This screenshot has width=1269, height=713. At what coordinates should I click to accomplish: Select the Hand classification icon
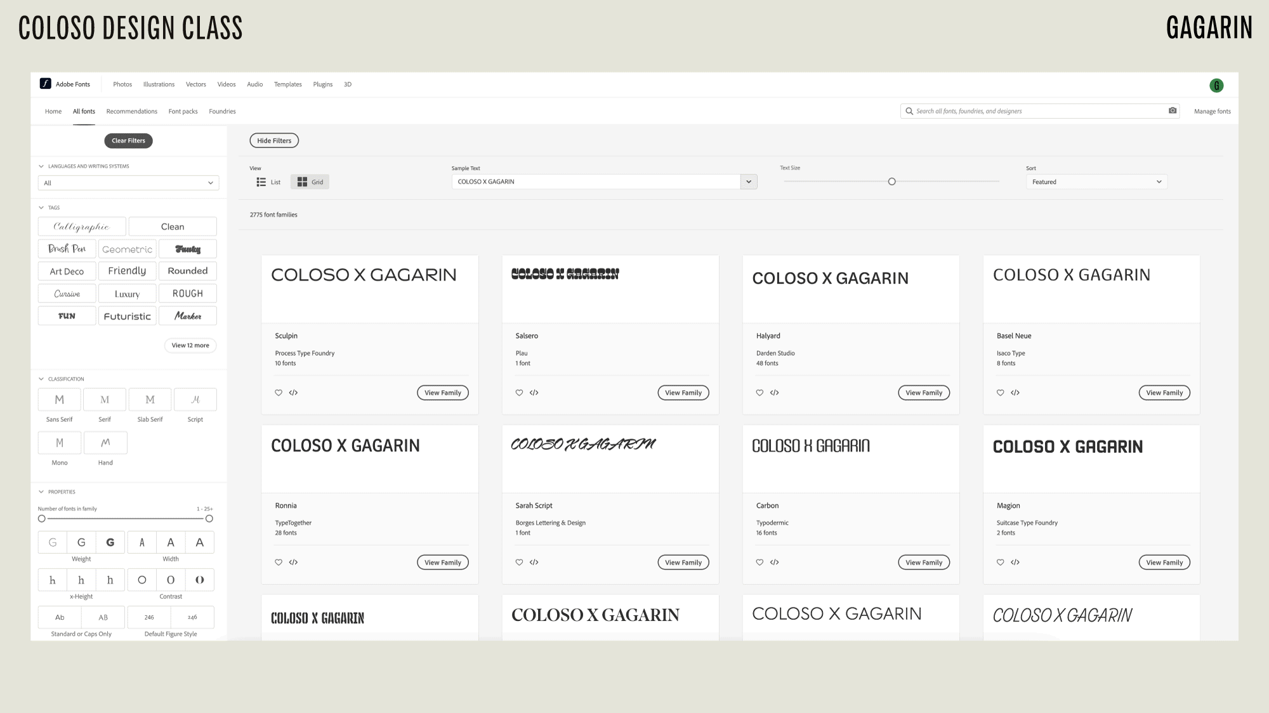(x=105, y=443)
